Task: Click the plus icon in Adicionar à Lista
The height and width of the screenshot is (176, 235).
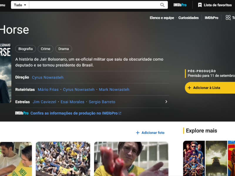Action: 189,88
